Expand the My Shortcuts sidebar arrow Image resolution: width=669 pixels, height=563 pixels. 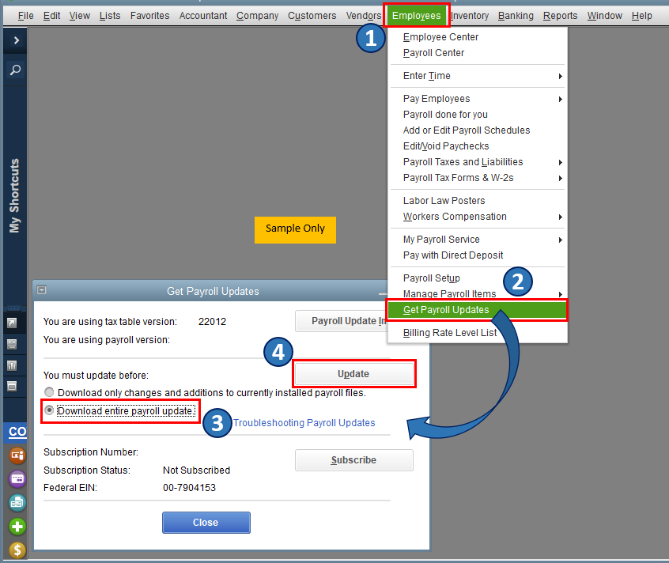point(16,40)
